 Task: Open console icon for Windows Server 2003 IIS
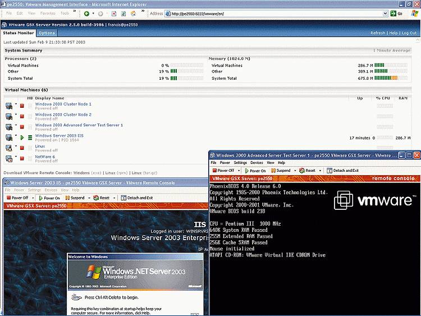(x=9, y=138)
